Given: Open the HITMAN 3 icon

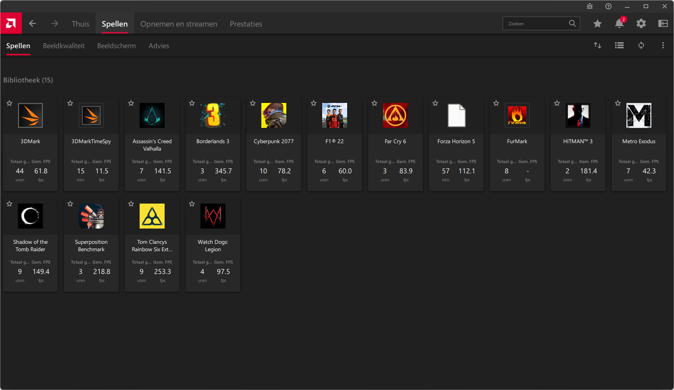Looking at the screenshot, I should [578, 115].
